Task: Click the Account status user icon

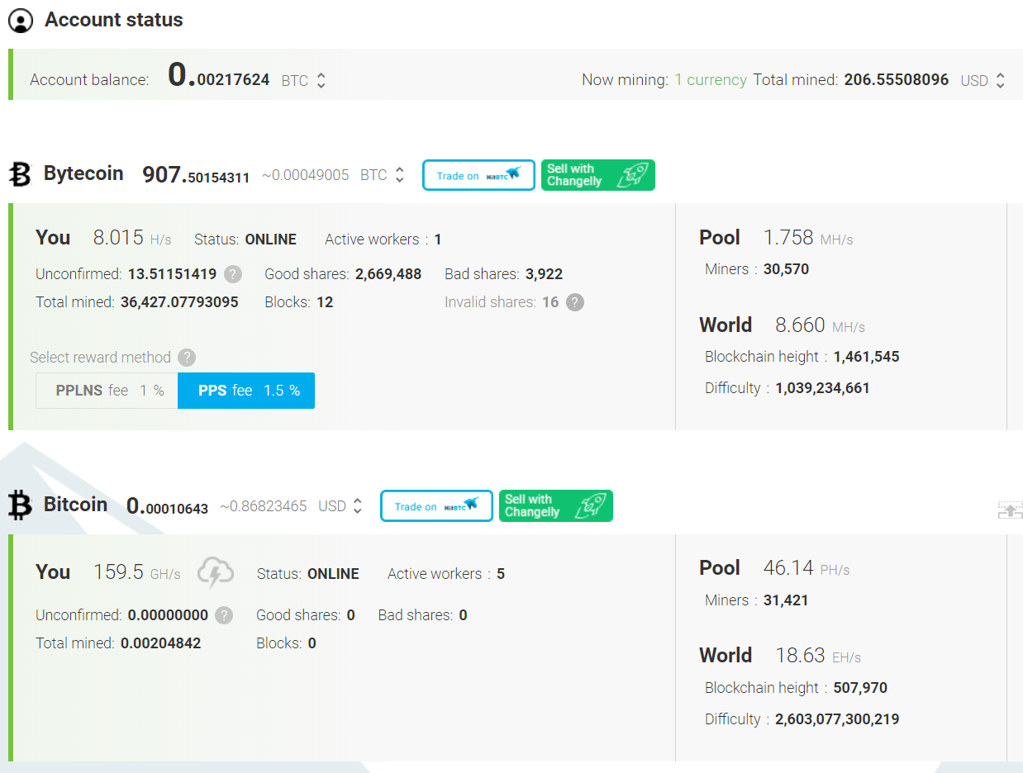Action: pyautogui.click(x=21, y=21)
